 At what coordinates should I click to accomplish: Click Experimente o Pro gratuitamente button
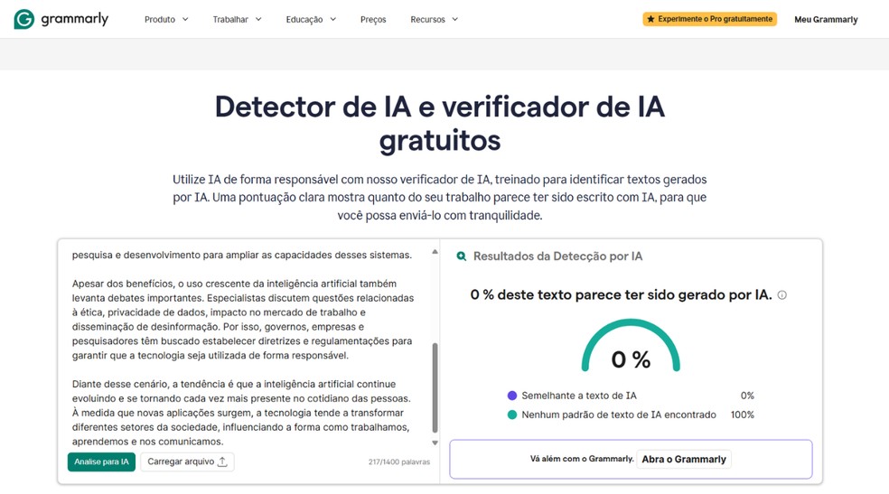pyautogui.click(x=709, y=19)
